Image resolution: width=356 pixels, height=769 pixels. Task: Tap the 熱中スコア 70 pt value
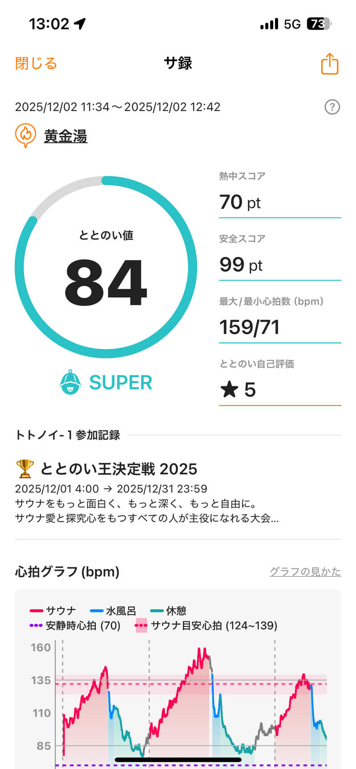coord(240,202)
